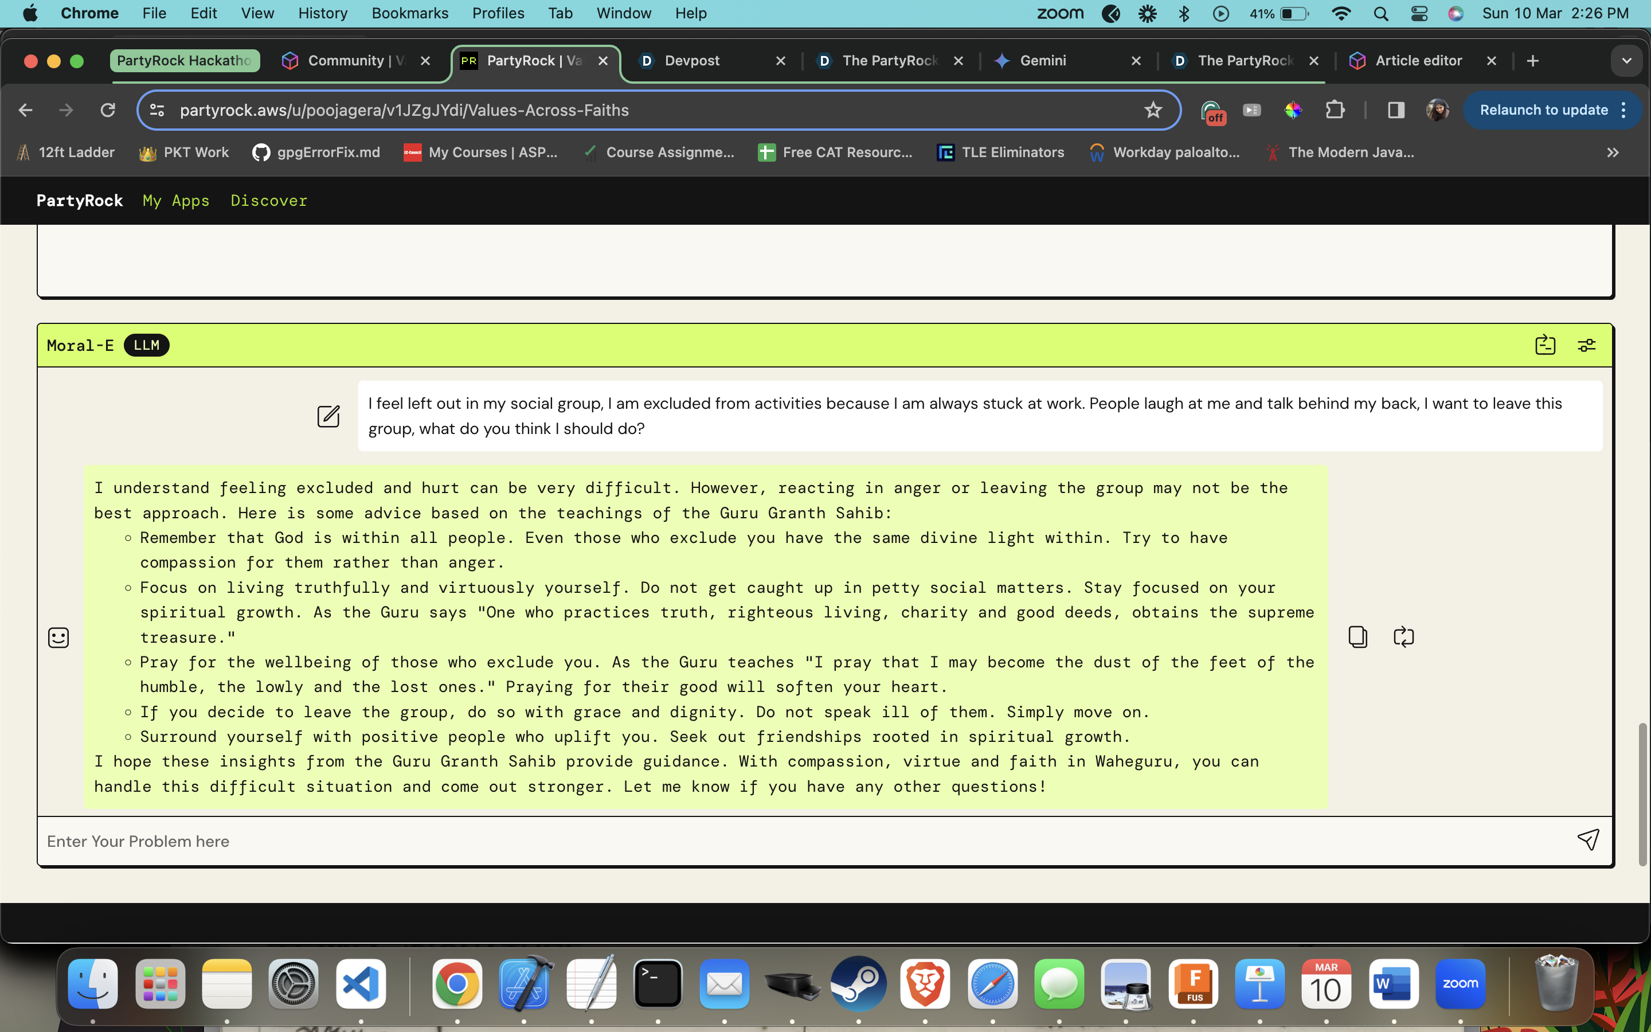
Task: Click the Enter Your Problem here field
Action: click(785, 841)
